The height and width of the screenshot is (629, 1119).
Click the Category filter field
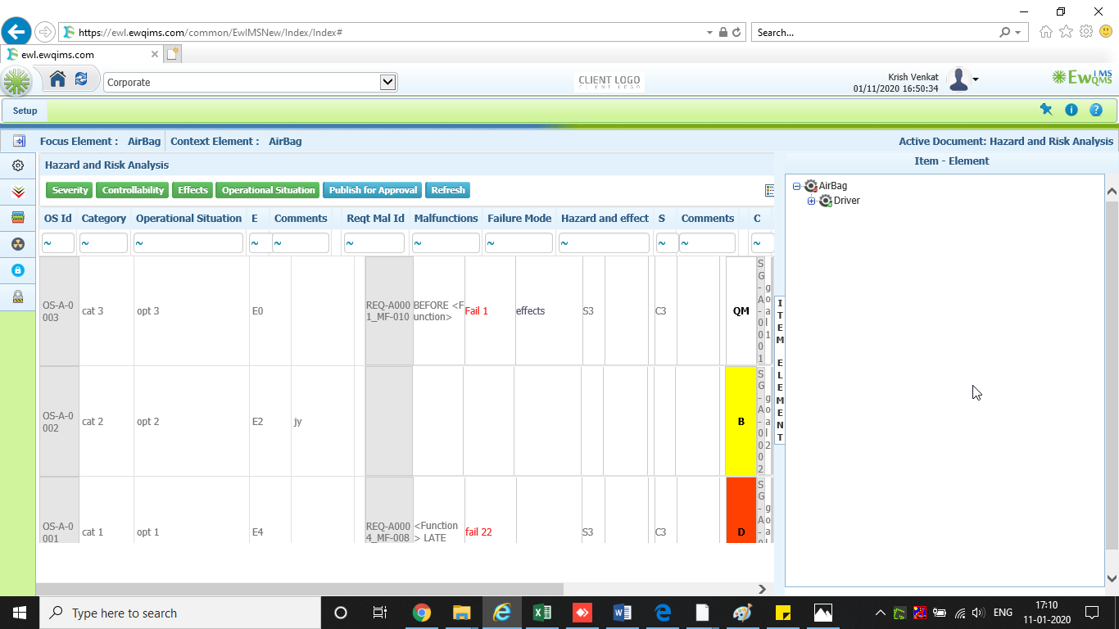click(103, 243)
